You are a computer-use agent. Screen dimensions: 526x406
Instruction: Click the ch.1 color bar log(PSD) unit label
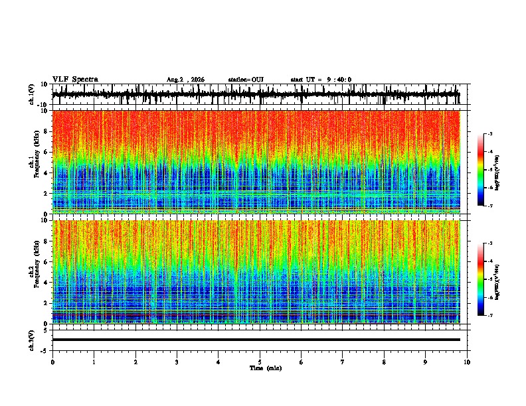(497, 172)
